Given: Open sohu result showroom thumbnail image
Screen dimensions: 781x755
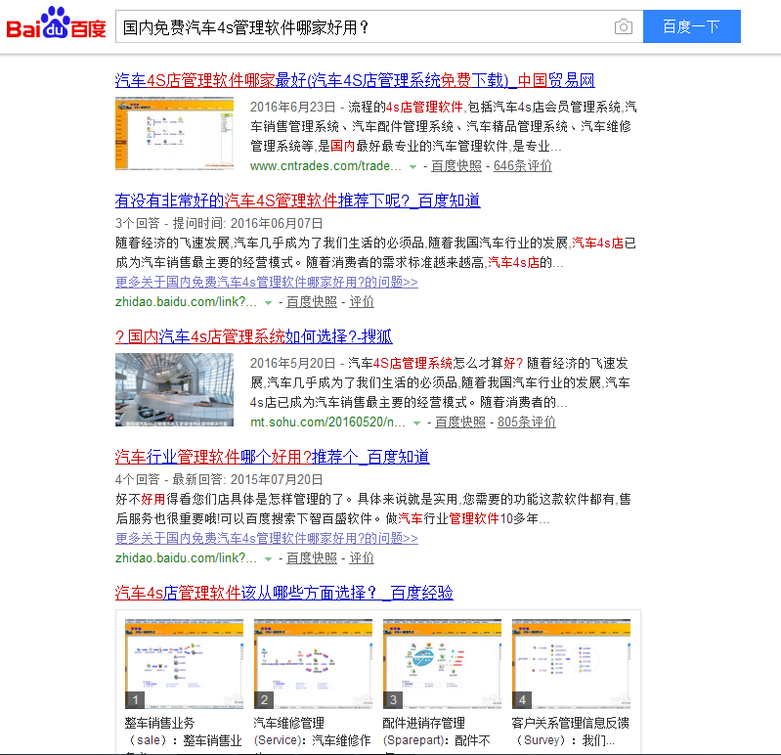Looking at the screenshot, I should pyautogui.click(x=174, y=389).
